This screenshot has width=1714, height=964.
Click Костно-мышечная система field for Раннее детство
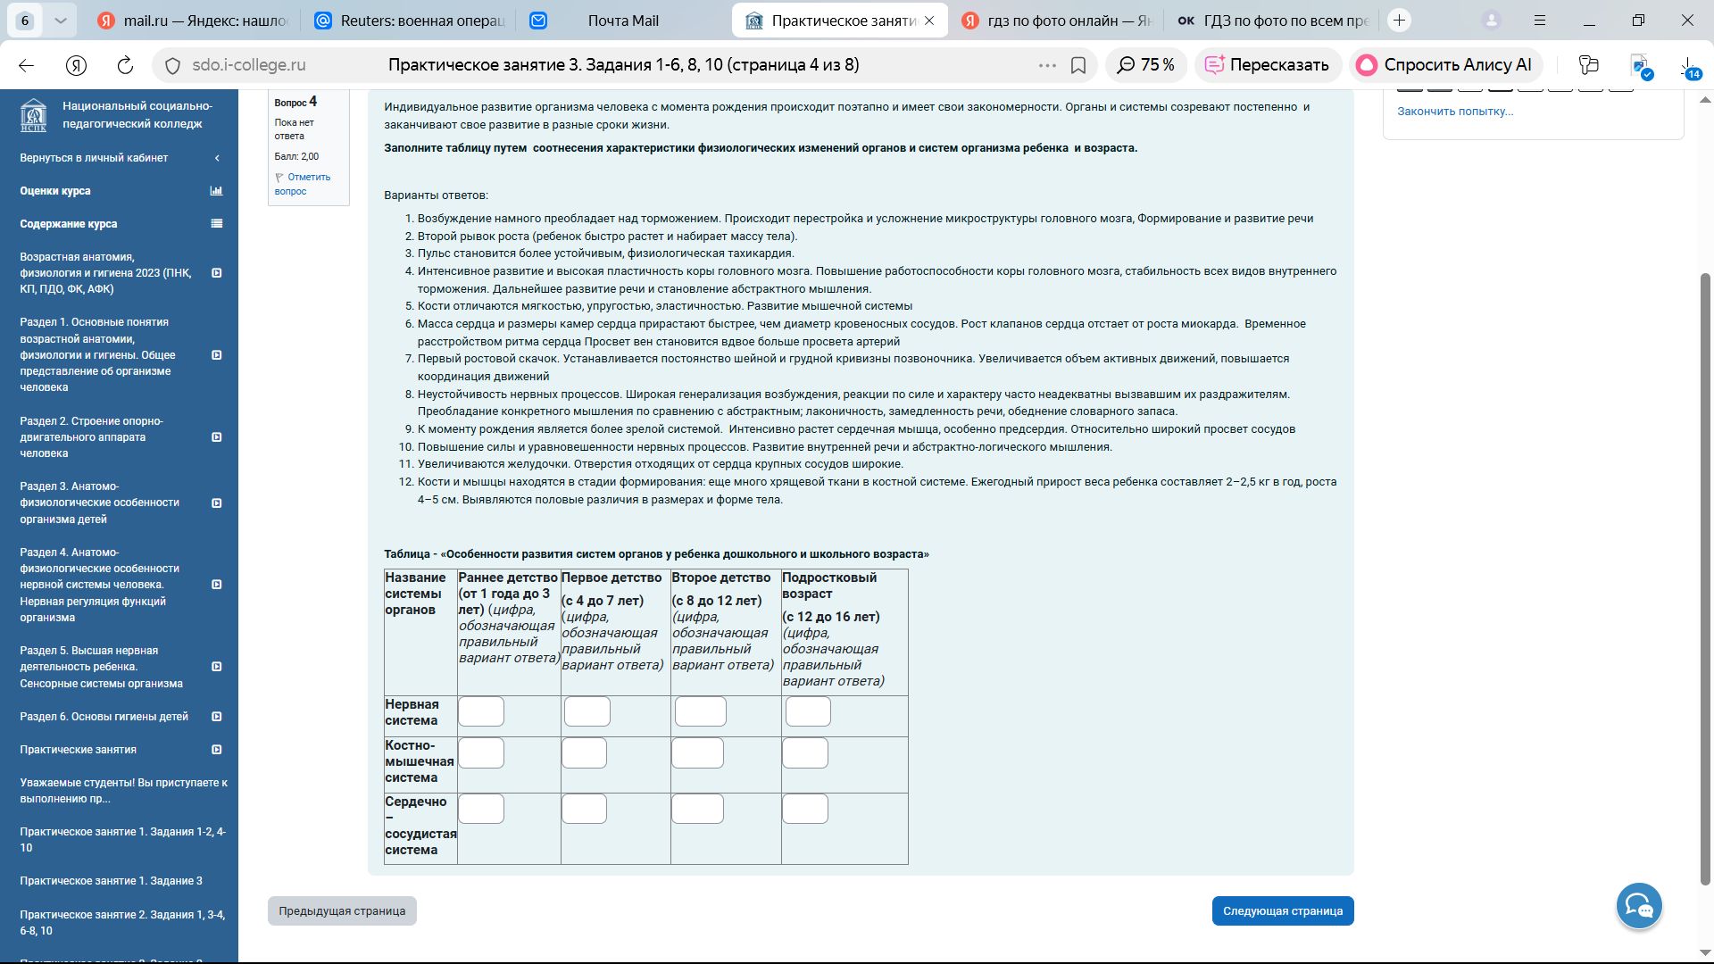pos(481,753)
